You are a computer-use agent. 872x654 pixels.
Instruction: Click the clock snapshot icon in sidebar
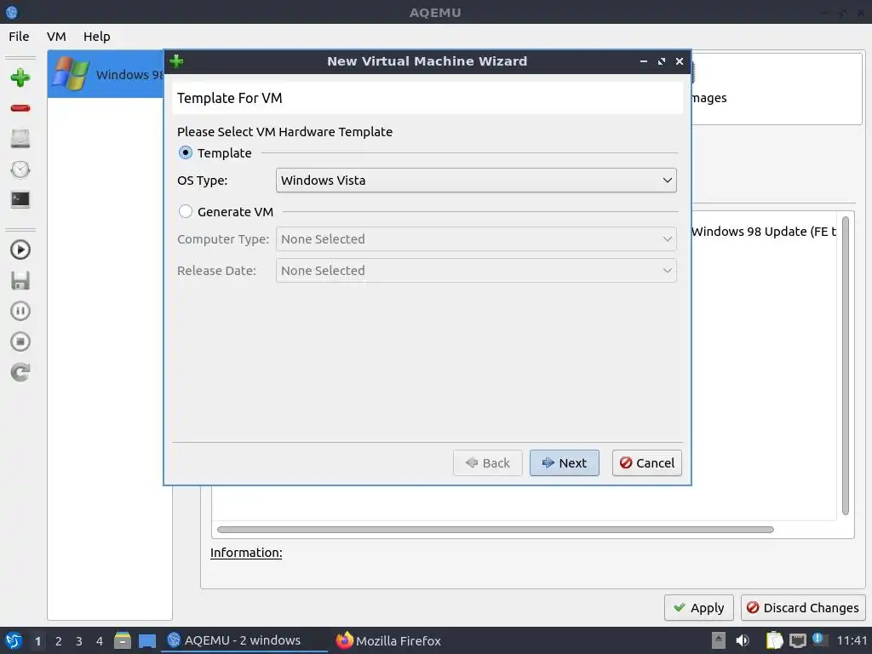[x=20, y=169]
